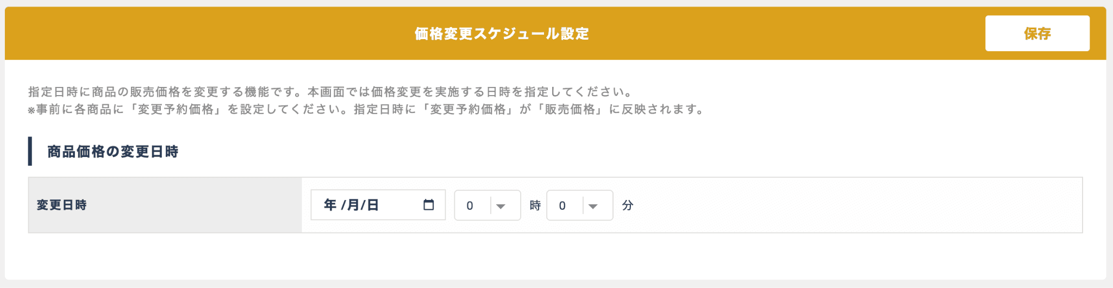Select the 年 year segment in date field
The image size is (1113, 288).
pyautogui.click(x=330, y=205)
